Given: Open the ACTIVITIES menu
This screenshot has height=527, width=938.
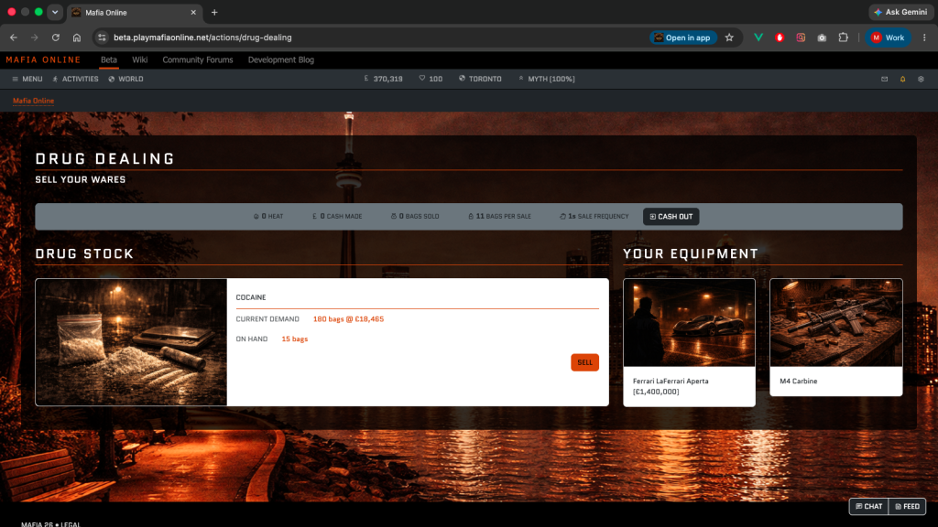Looking at the screenshot, I should tap(75, 79).
